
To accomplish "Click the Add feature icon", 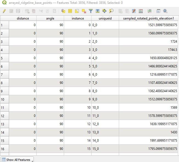I will [27, 11].
